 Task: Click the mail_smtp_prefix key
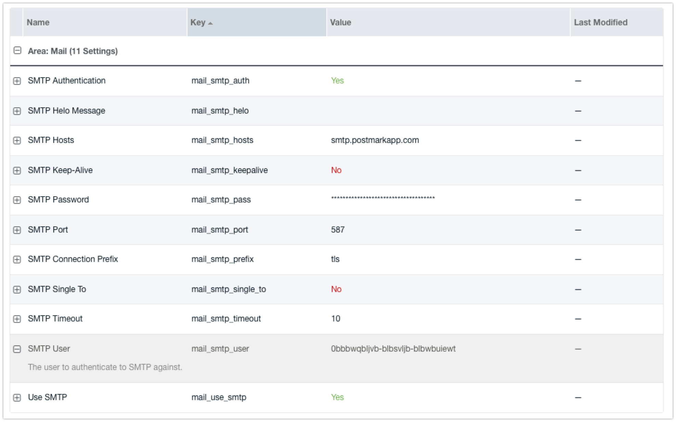click(x=222, y=259)
